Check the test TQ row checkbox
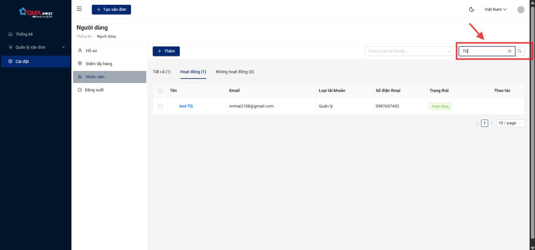Image resolution: width=535 pixels, height=250 pixels. coord(160,106)
